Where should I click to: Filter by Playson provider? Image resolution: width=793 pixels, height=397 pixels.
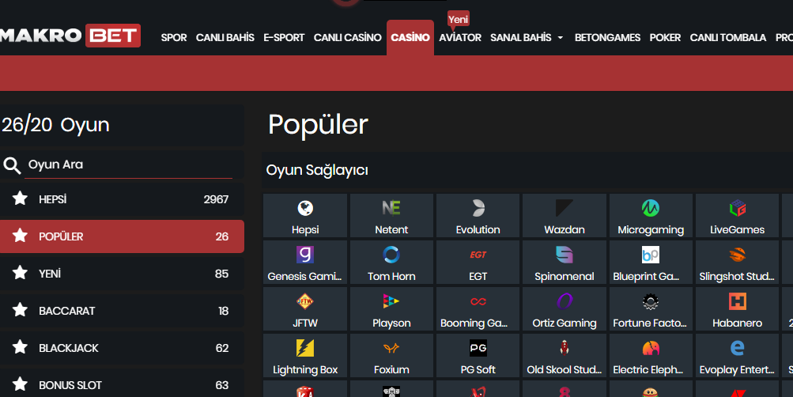pyautogui.click(x=391, y=309)
